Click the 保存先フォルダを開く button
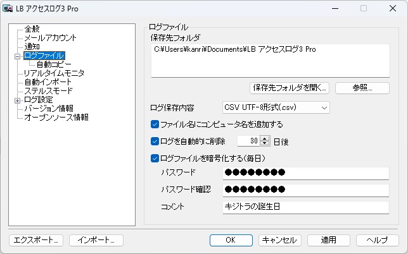This screenshot has height=254, width=408. [x=290, y=88]
